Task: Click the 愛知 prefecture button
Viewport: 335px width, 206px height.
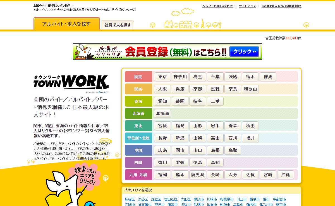Action: (x=162, y=101)
